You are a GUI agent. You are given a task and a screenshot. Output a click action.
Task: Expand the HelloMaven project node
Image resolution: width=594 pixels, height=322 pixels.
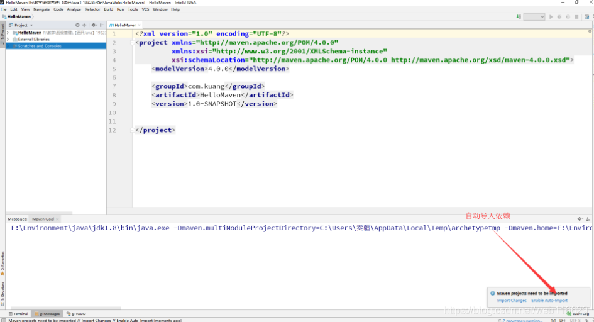(8, 33)
